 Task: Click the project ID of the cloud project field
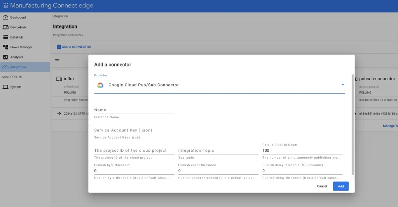click(134, 150)
